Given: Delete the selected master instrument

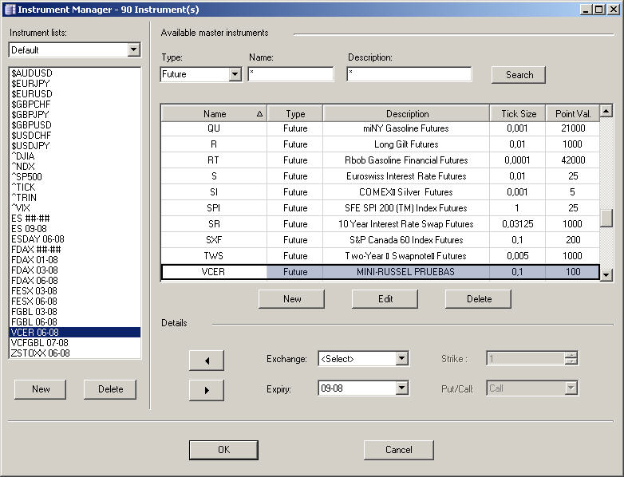Looking at the screenshot, I should [478, 298].
